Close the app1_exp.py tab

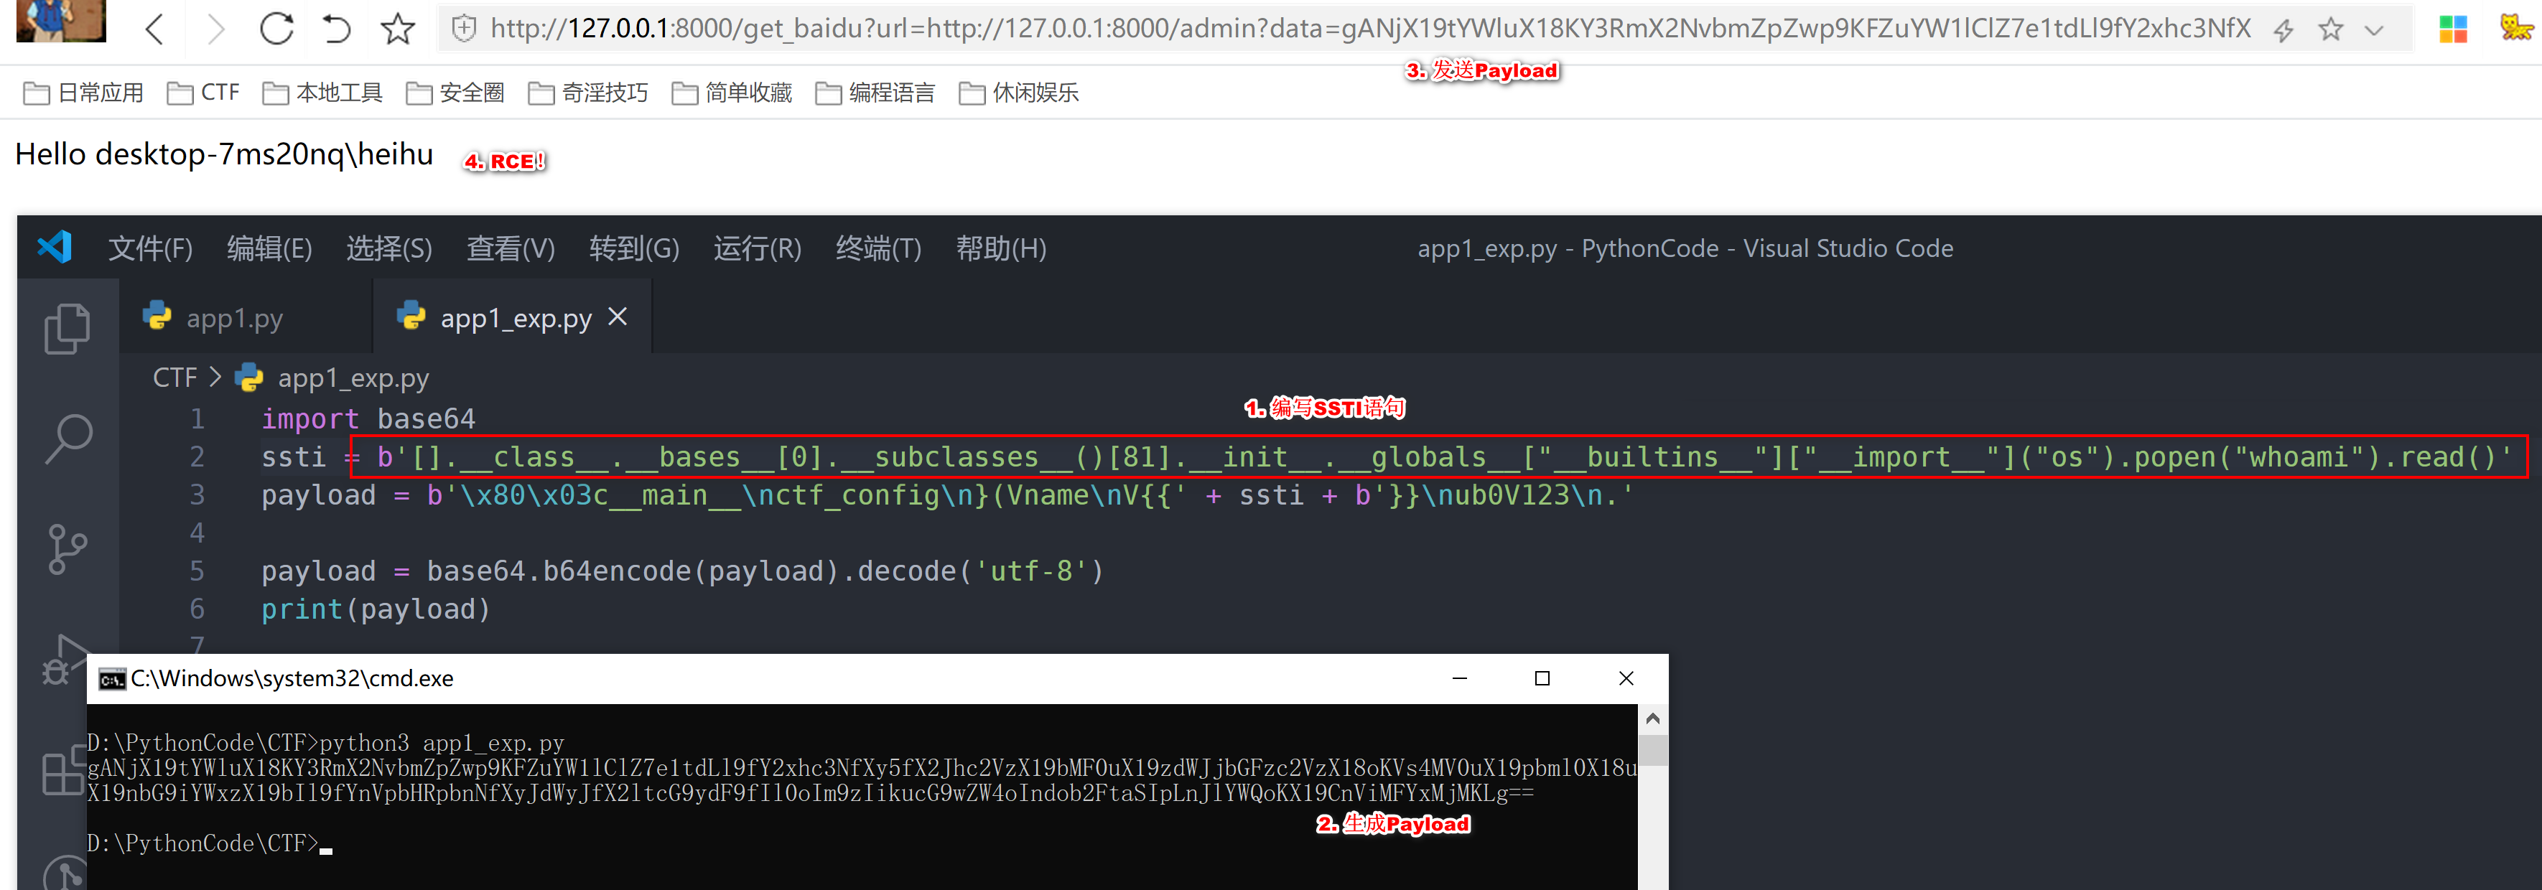(618, 317)
